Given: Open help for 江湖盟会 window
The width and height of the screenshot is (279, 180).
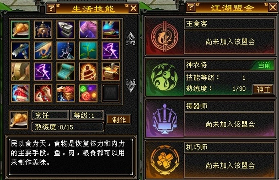Looking at the screenshot, I should (x=191, y=7).
